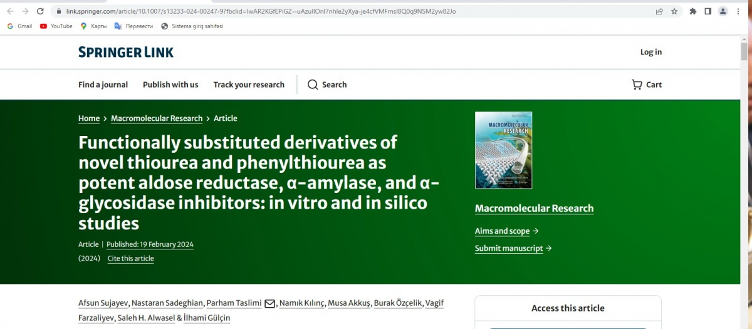
Task: Open the Cart
Action: (647, 85)
